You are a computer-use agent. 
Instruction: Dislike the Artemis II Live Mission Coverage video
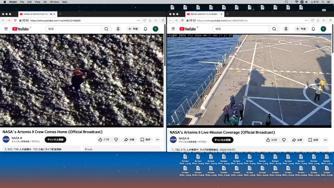tap(284, 140)
